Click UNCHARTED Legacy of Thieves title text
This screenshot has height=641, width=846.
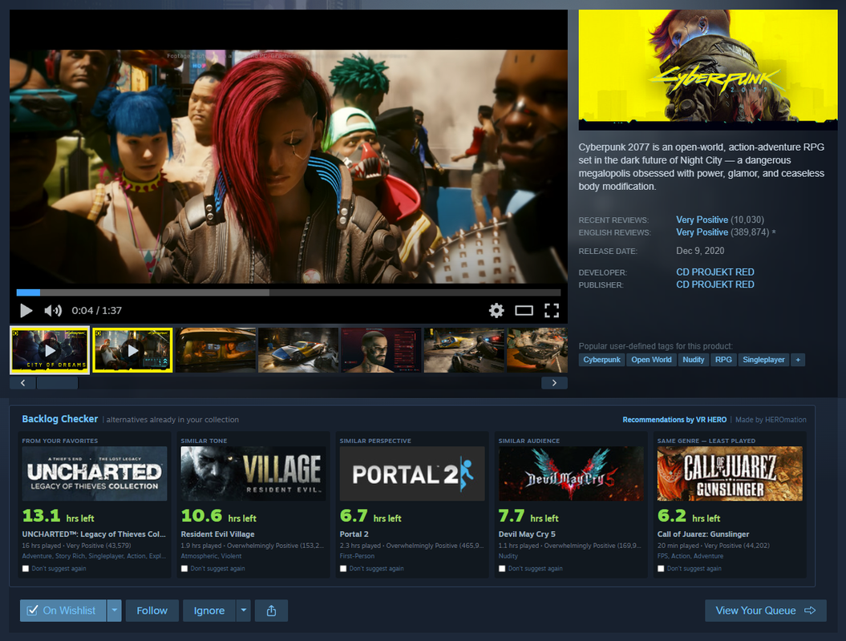tap(94, 534)
